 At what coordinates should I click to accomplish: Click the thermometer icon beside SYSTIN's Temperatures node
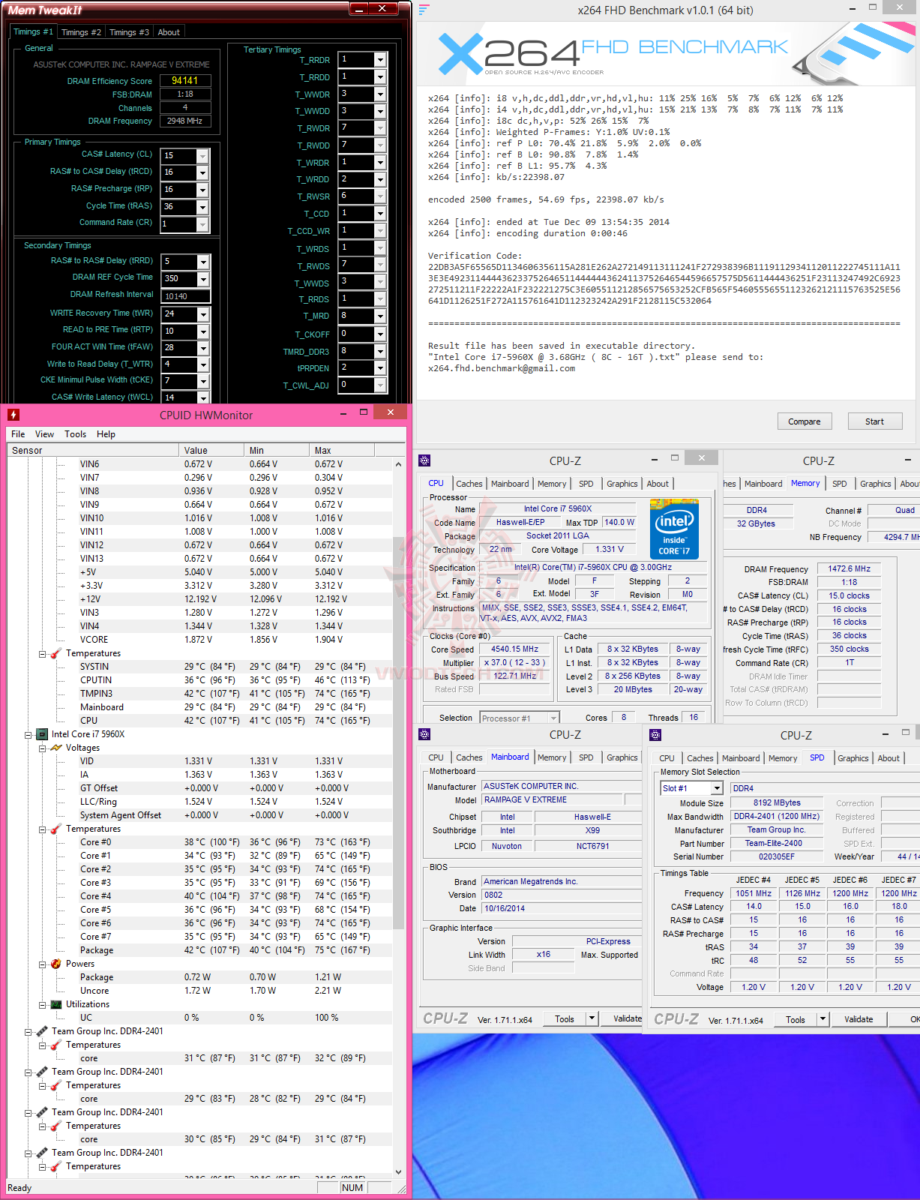pos(56,653)
